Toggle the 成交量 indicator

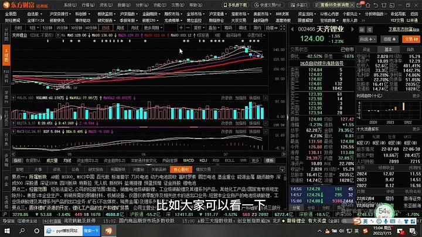pyautogui.click(x=52, y=161)
